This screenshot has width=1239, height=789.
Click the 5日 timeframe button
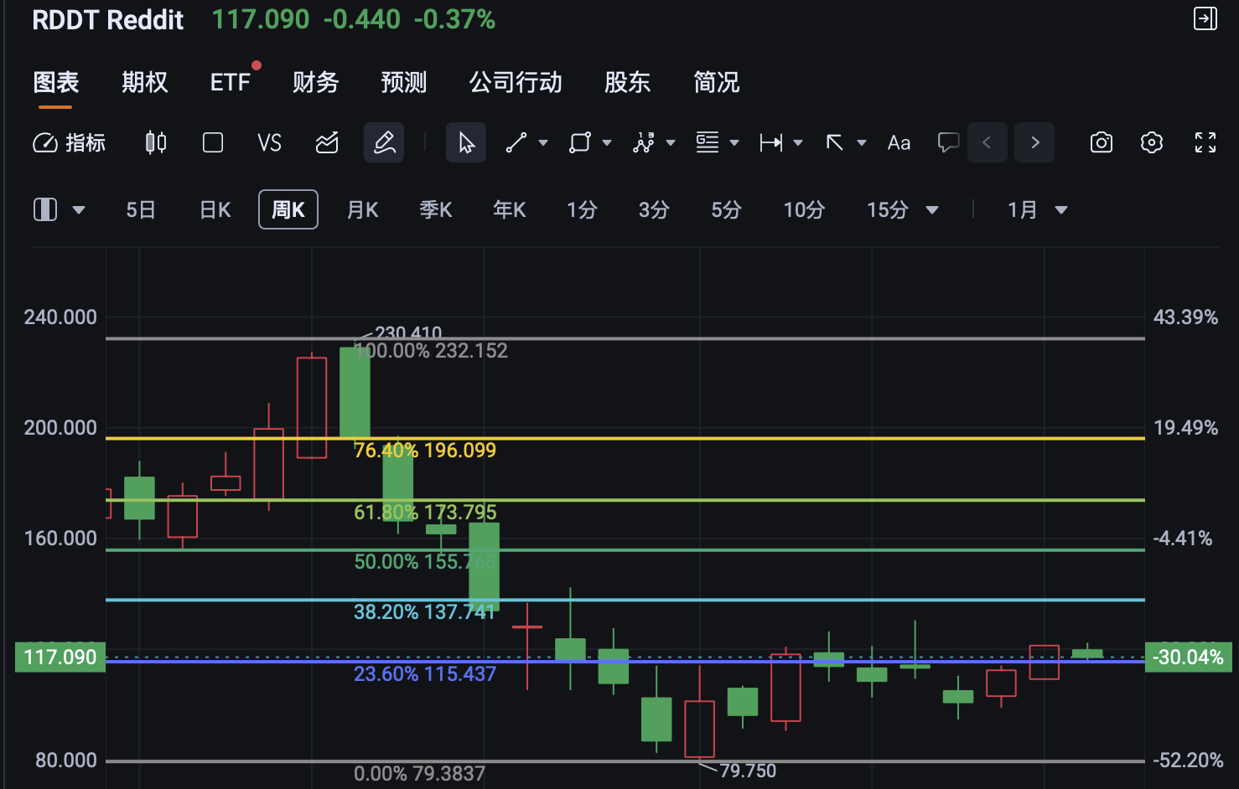[x=141, y=209]
